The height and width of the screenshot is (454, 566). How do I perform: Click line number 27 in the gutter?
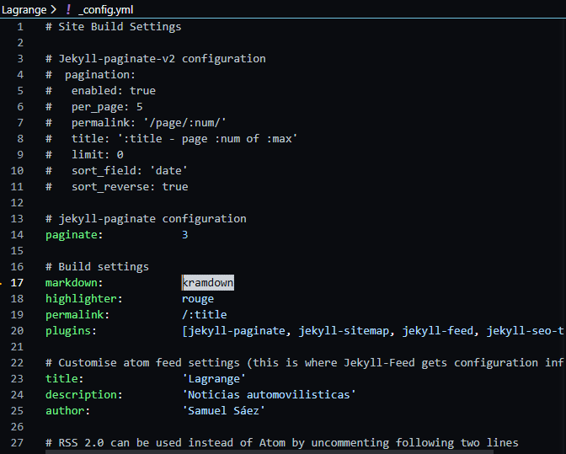click(18, 443)
